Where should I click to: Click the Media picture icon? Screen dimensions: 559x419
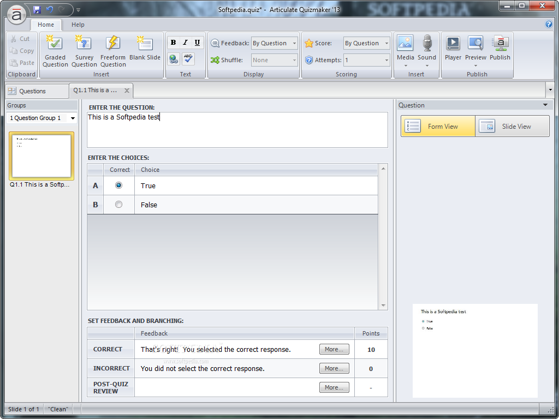(406, 44)
